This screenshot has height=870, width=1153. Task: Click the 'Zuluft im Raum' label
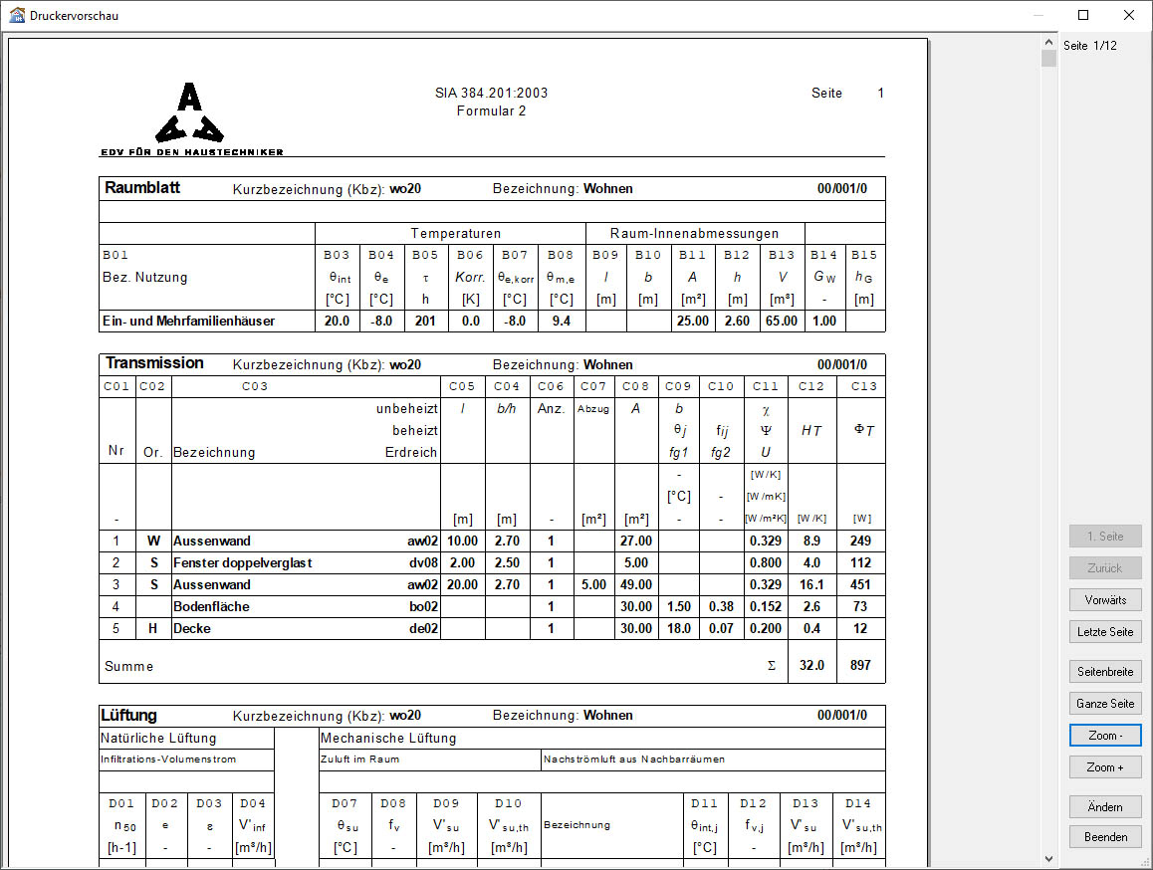coord(359,759)
